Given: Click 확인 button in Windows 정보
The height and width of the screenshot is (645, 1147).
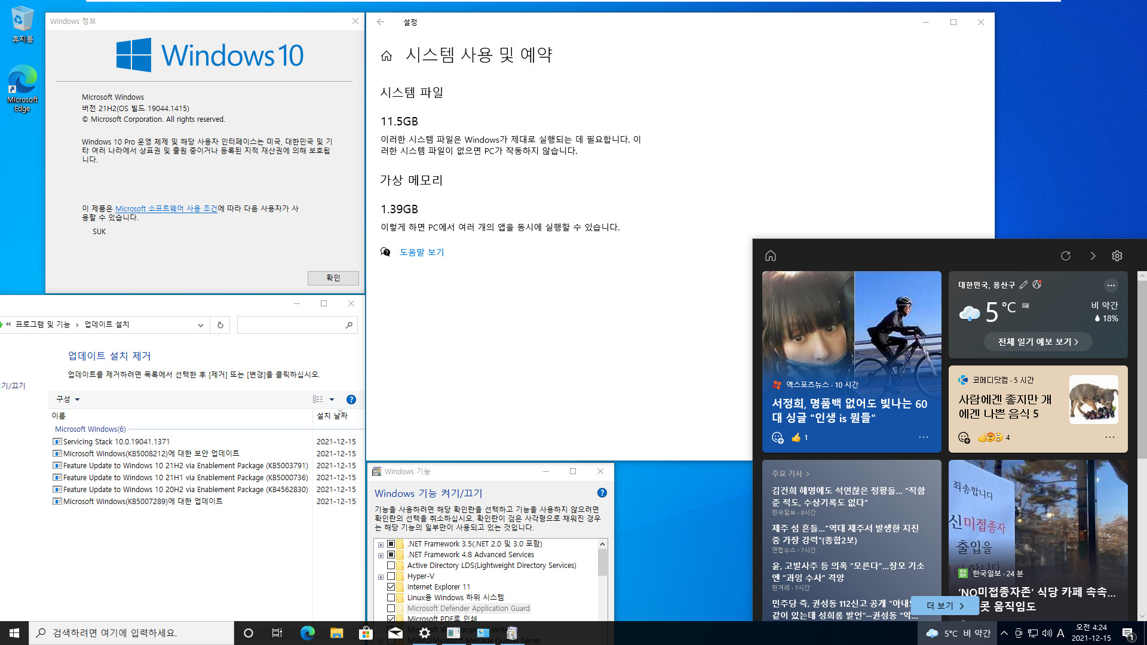Looking at the screenshot, I should pos(333,278).
